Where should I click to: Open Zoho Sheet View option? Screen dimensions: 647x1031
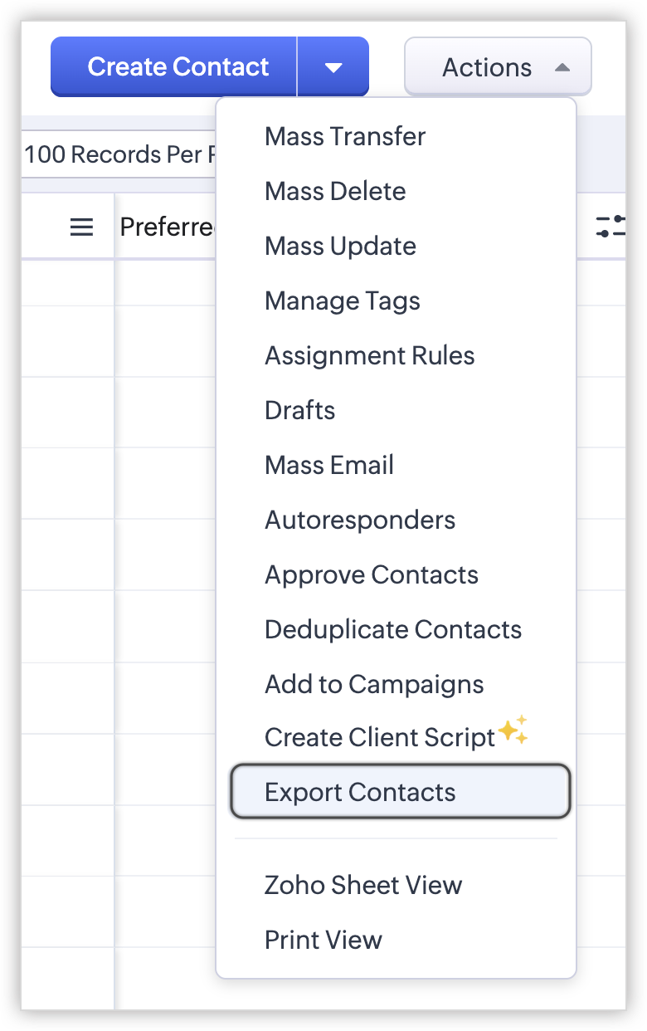pyautogui.click(x=363, y=886)
